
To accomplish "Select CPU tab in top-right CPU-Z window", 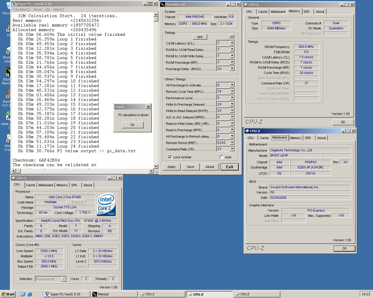I will 249,12.
